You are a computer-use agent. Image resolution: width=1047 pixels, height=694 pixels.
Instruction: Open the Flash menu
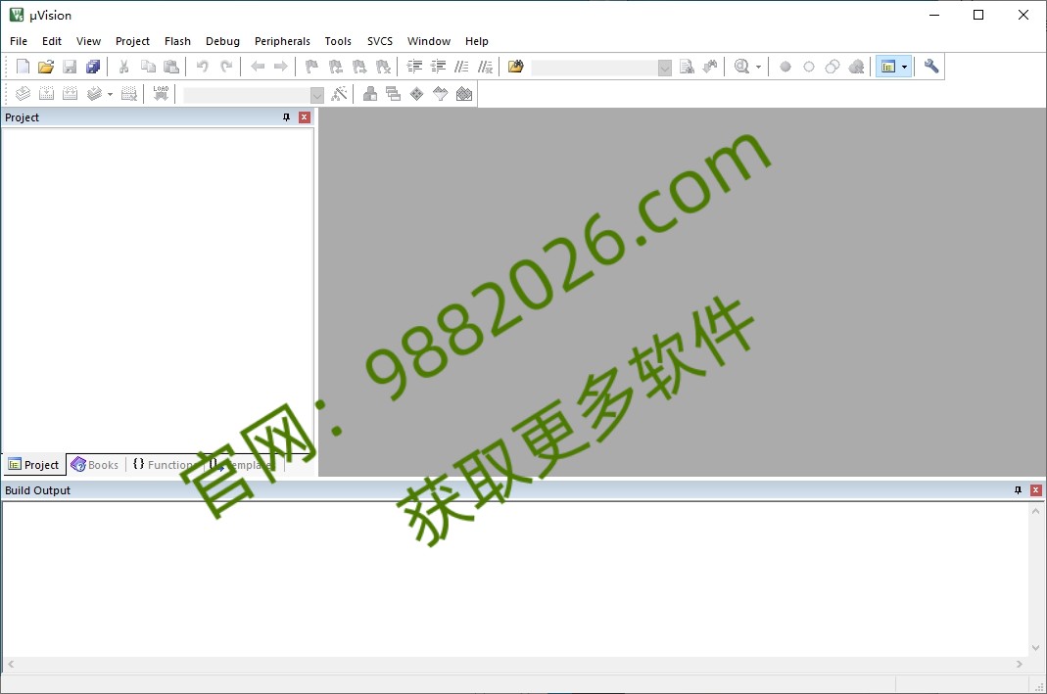[x=177, y=41]
